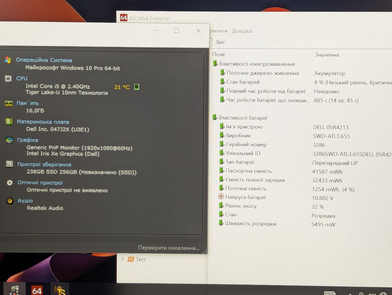The width and height of the screenshot is (392, 295).
Task: Click the 22 % wear level value
Action: coord(318,207)
